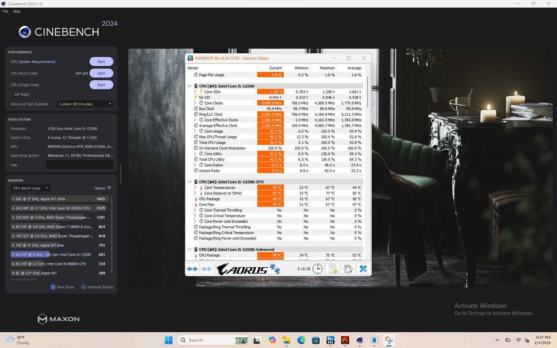
Task: Expand the Core Temperatures row
Action: click(x=195, y=188)
